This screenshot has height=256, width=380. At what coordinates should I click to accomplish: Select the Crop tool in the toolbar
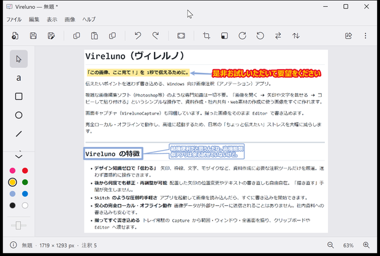(207, 36)
